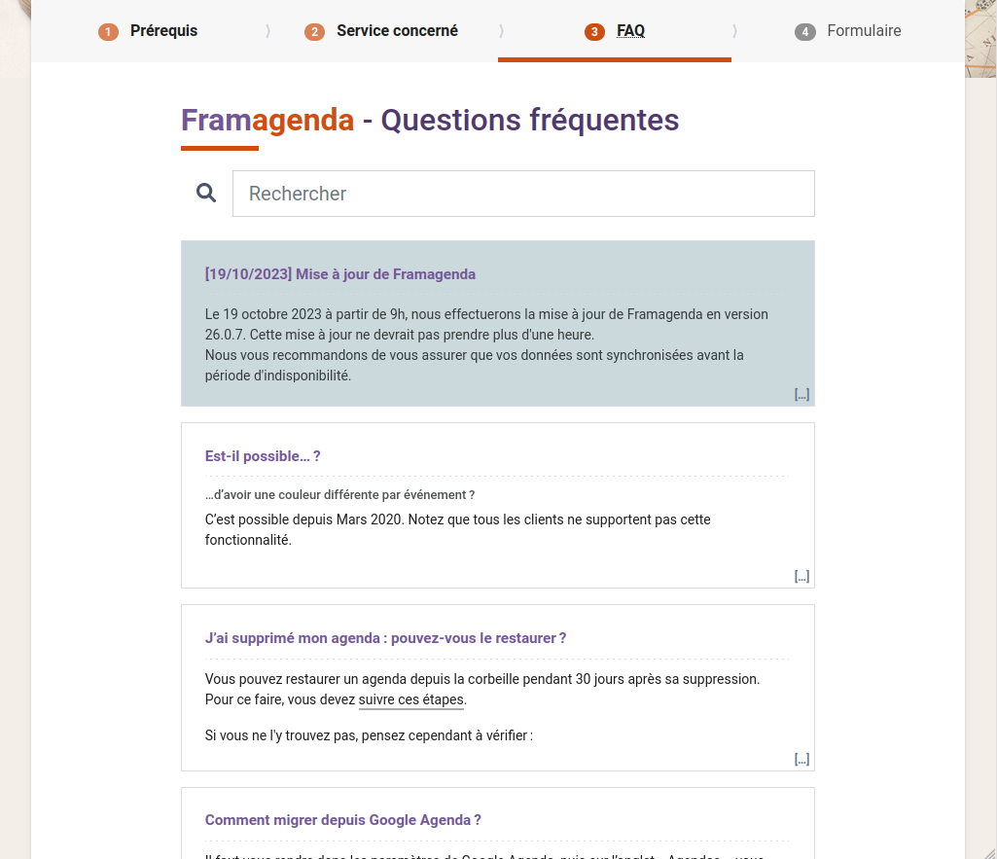Click inside the Rechercher search field
Screen dimensions: 997x859
(x=523, y=193)
